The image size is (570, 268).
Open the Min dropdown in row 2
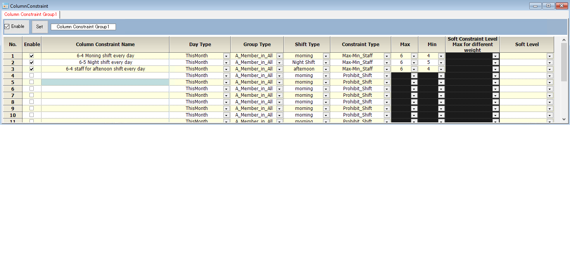[x=441, y=62]
